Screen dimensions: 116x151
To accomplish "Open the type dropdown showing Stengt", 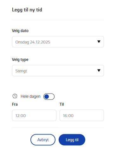I will pos(58,71).
